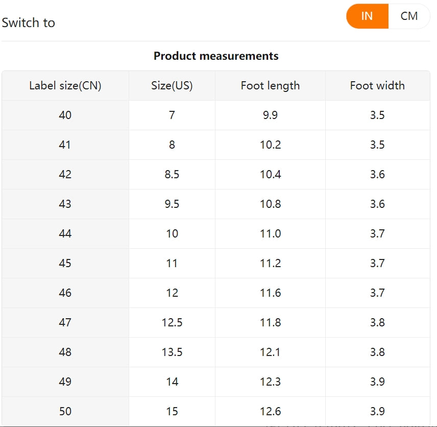The image size is (437, 427).
Task: Click the Size(US) column header
Action: (x=172, y=85)
